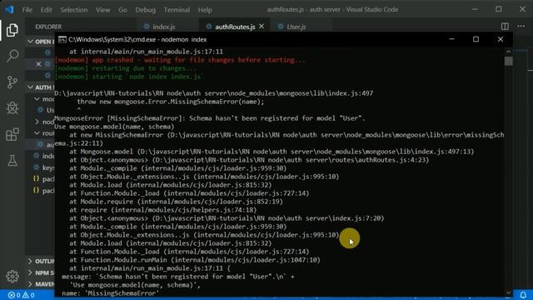Select authRoutes.js in the routes folder

(x=46, y=144)
